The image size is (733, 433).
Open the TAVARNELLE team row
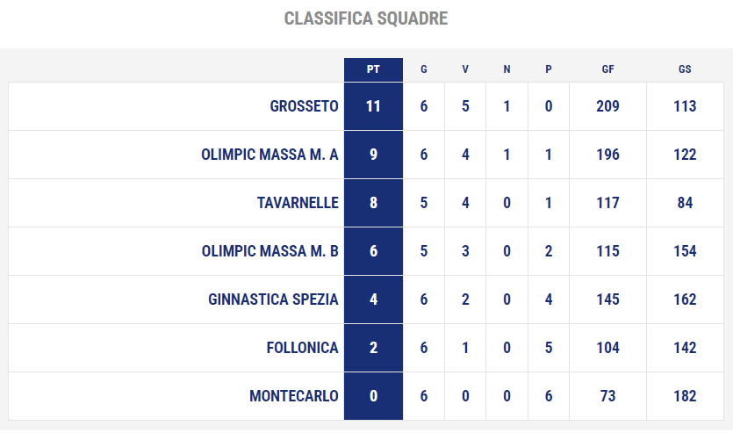(x=365, y=203)
